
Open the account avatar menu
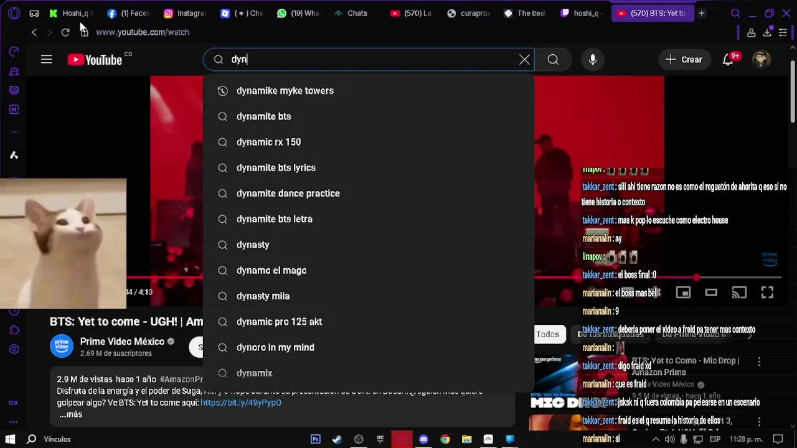[x=761, y=60]
